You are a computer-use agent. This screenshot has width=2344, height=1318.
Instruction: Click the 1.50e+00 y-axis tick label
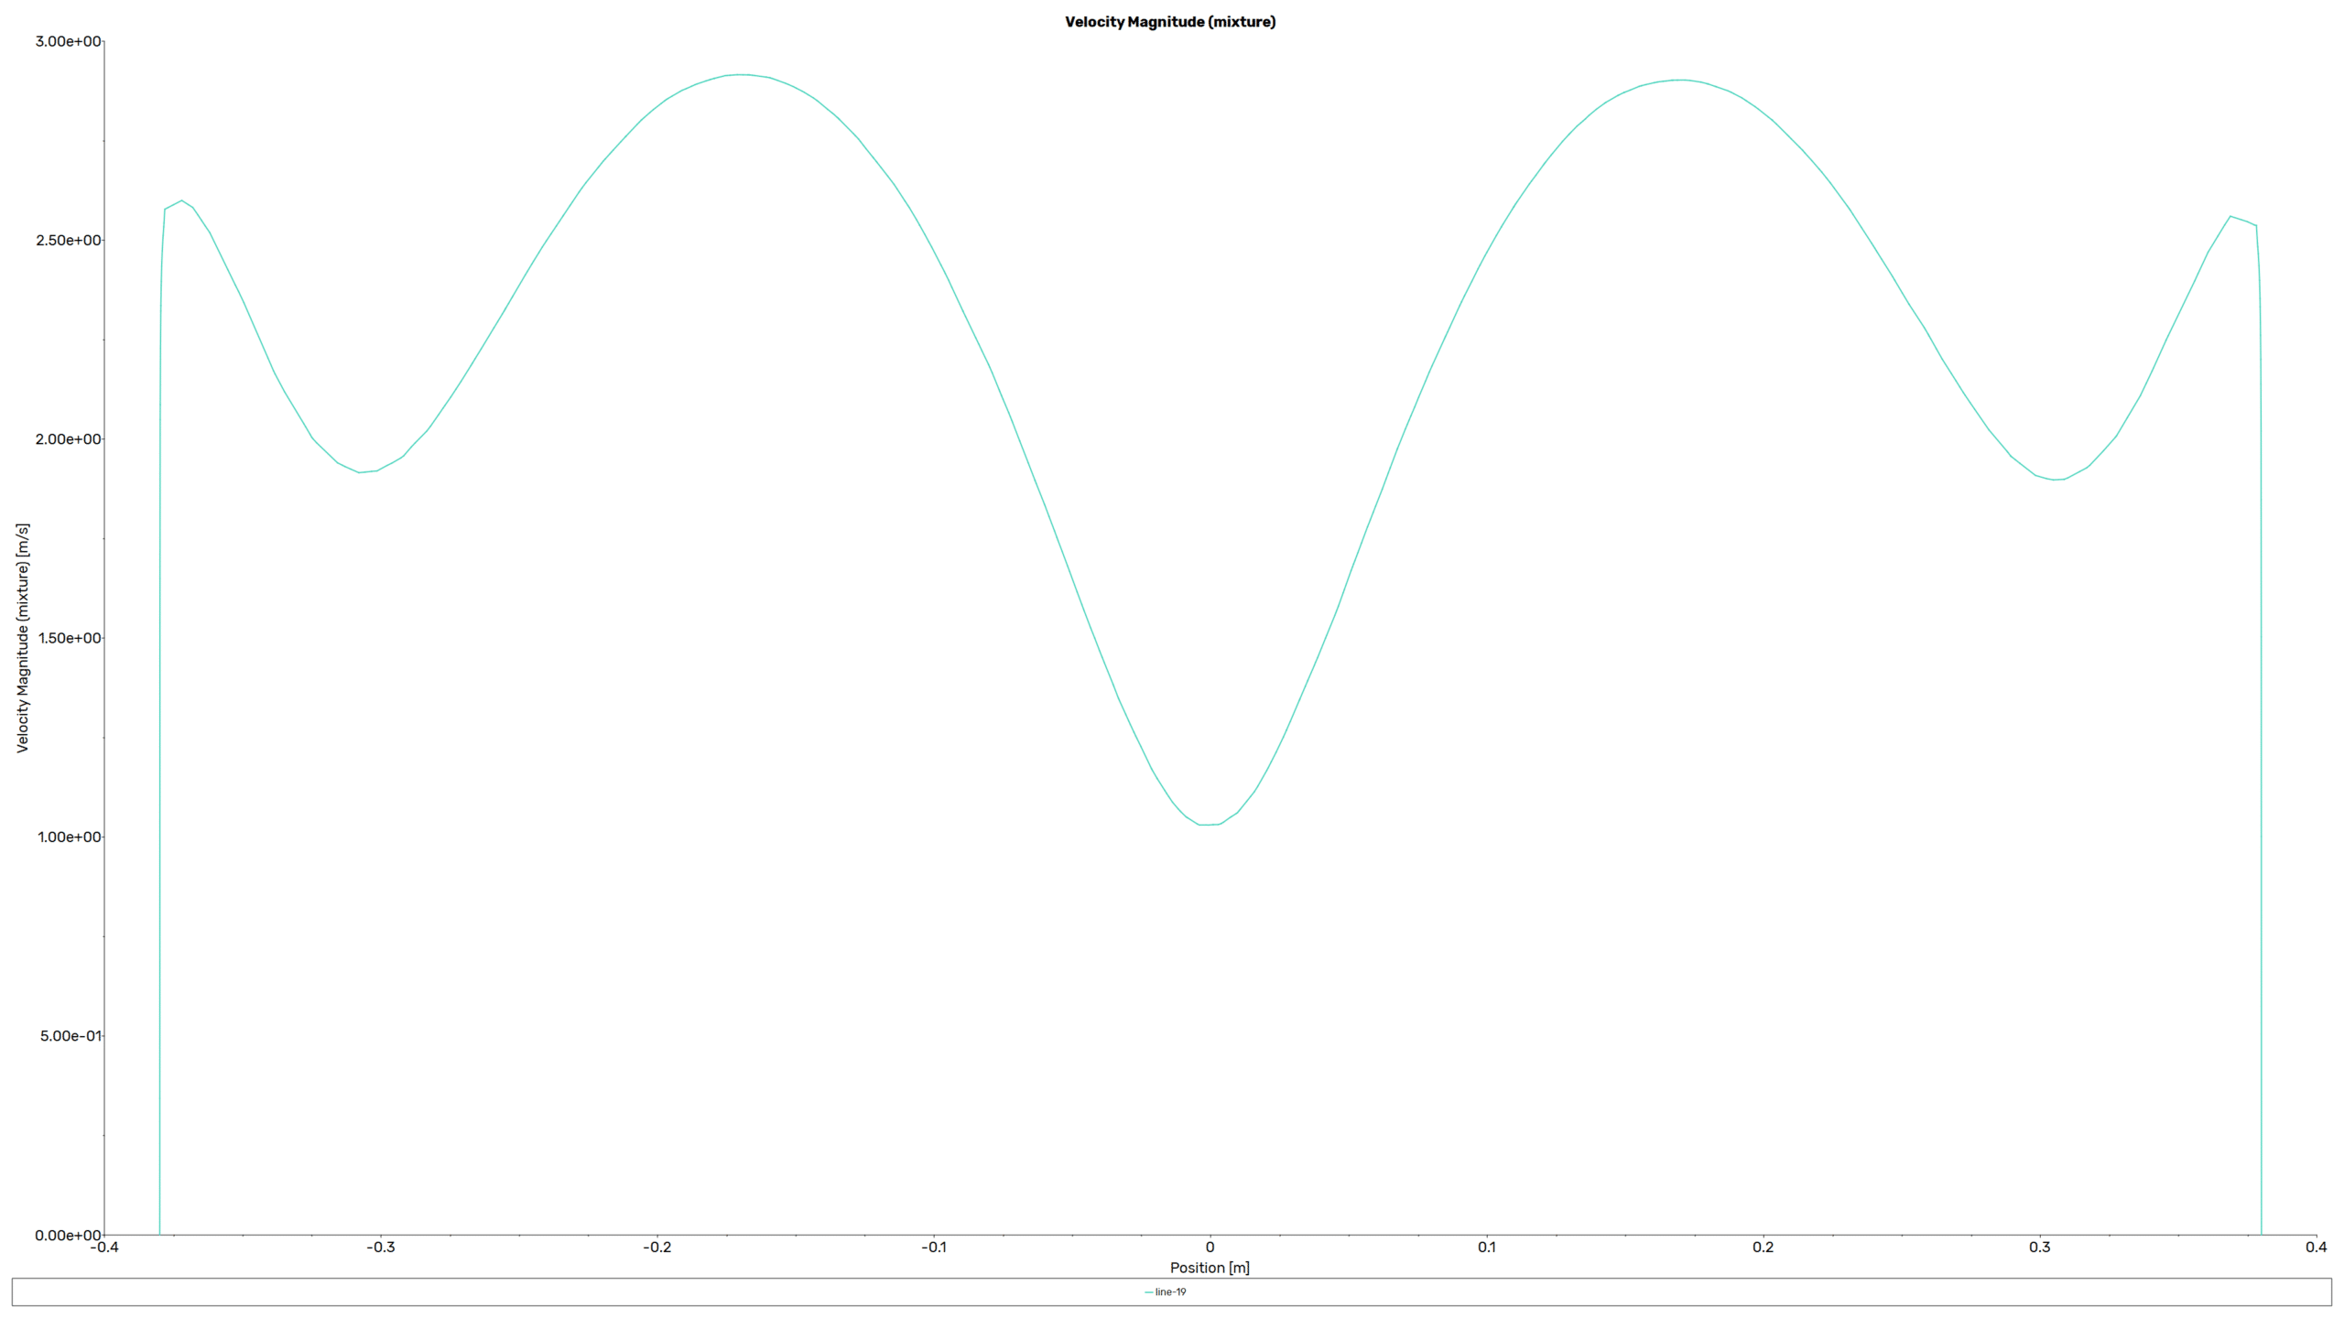tap(68, 638)
